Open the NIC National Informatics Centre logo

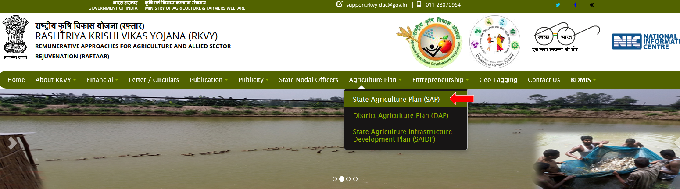pos(645,41)
